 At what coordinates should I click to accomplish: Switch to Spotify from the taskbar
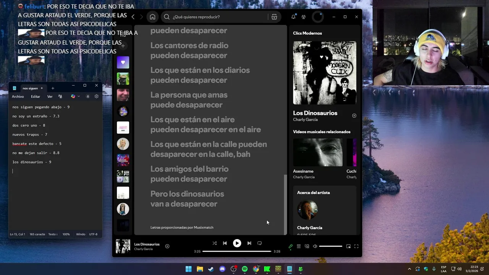point(244,269)
